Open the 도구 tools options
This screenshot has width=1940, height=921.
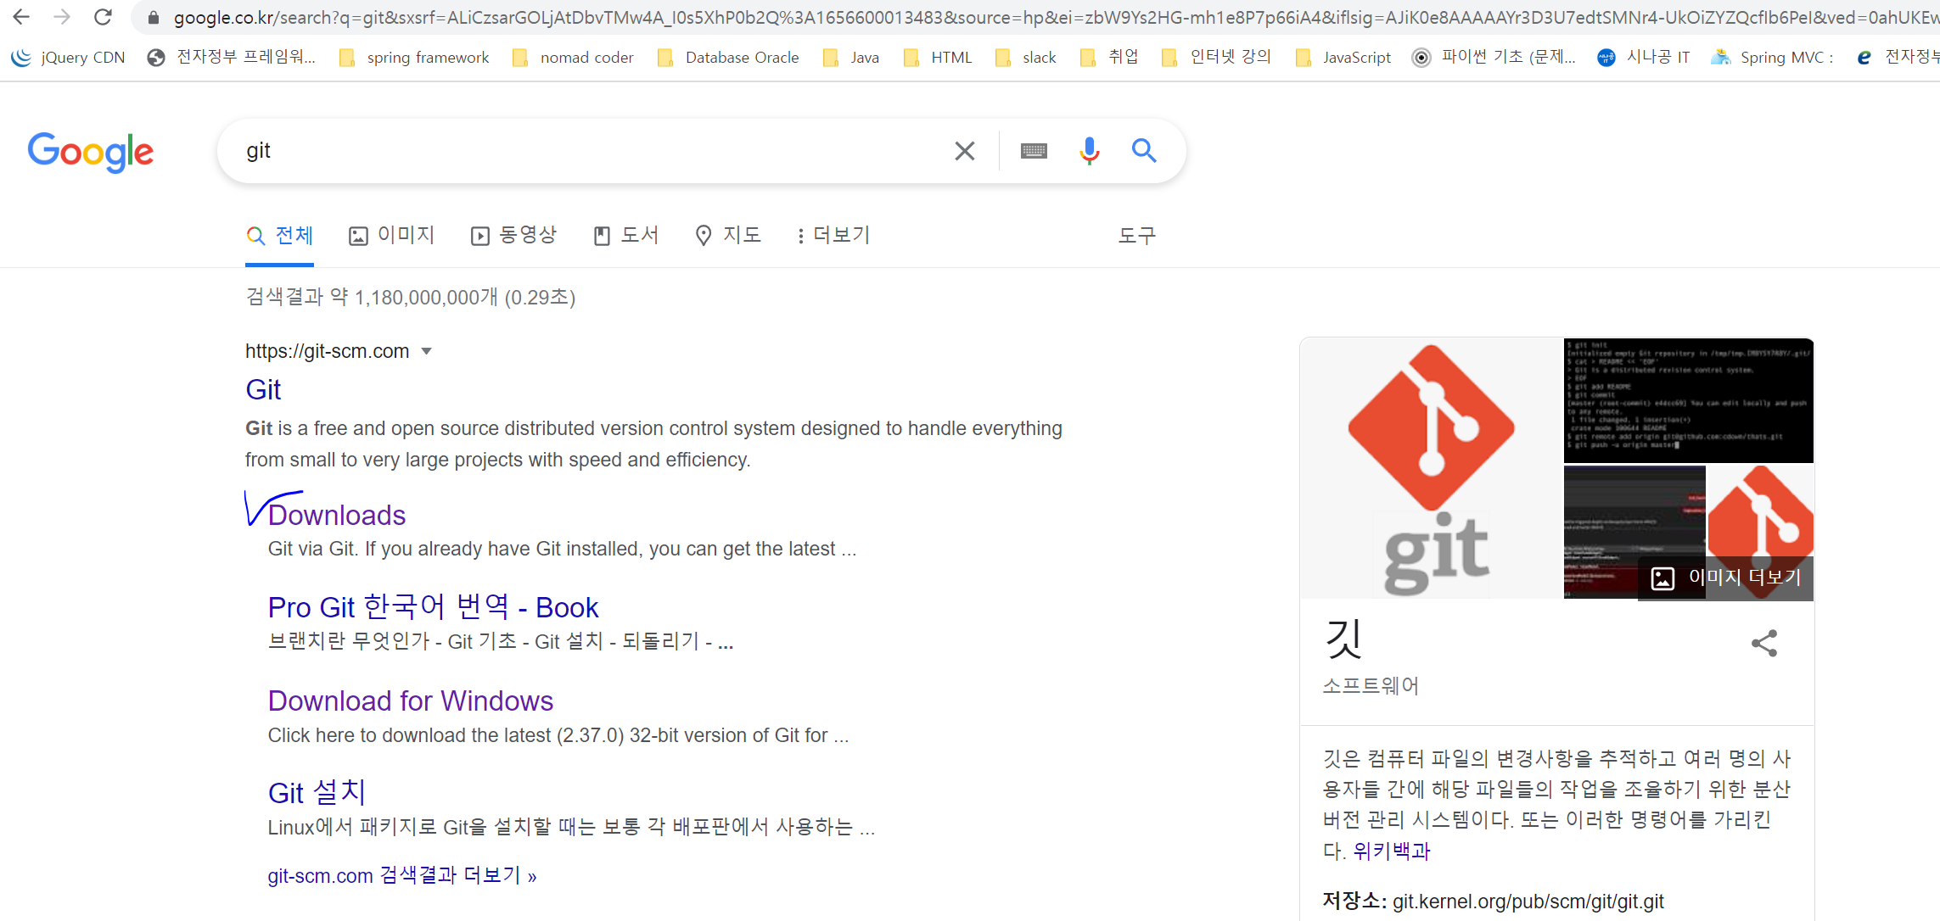(x=1136, y=235)
